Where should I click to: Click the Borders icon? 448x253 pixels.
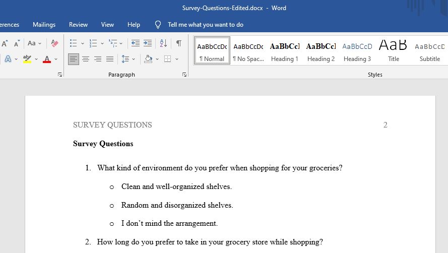pos(168,59)
